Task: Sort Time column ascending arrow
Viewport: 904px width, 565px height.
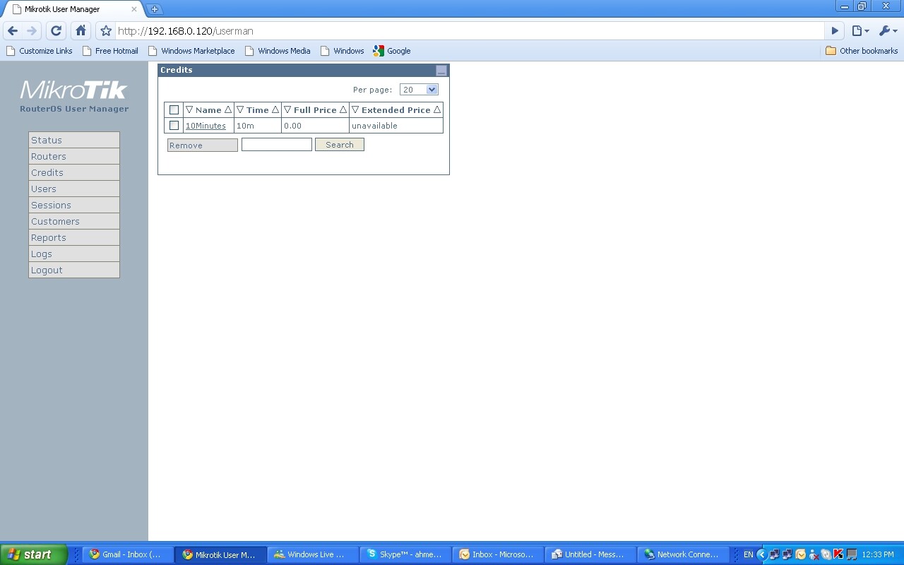Action: pyautogui.click(x=275, y=110)
